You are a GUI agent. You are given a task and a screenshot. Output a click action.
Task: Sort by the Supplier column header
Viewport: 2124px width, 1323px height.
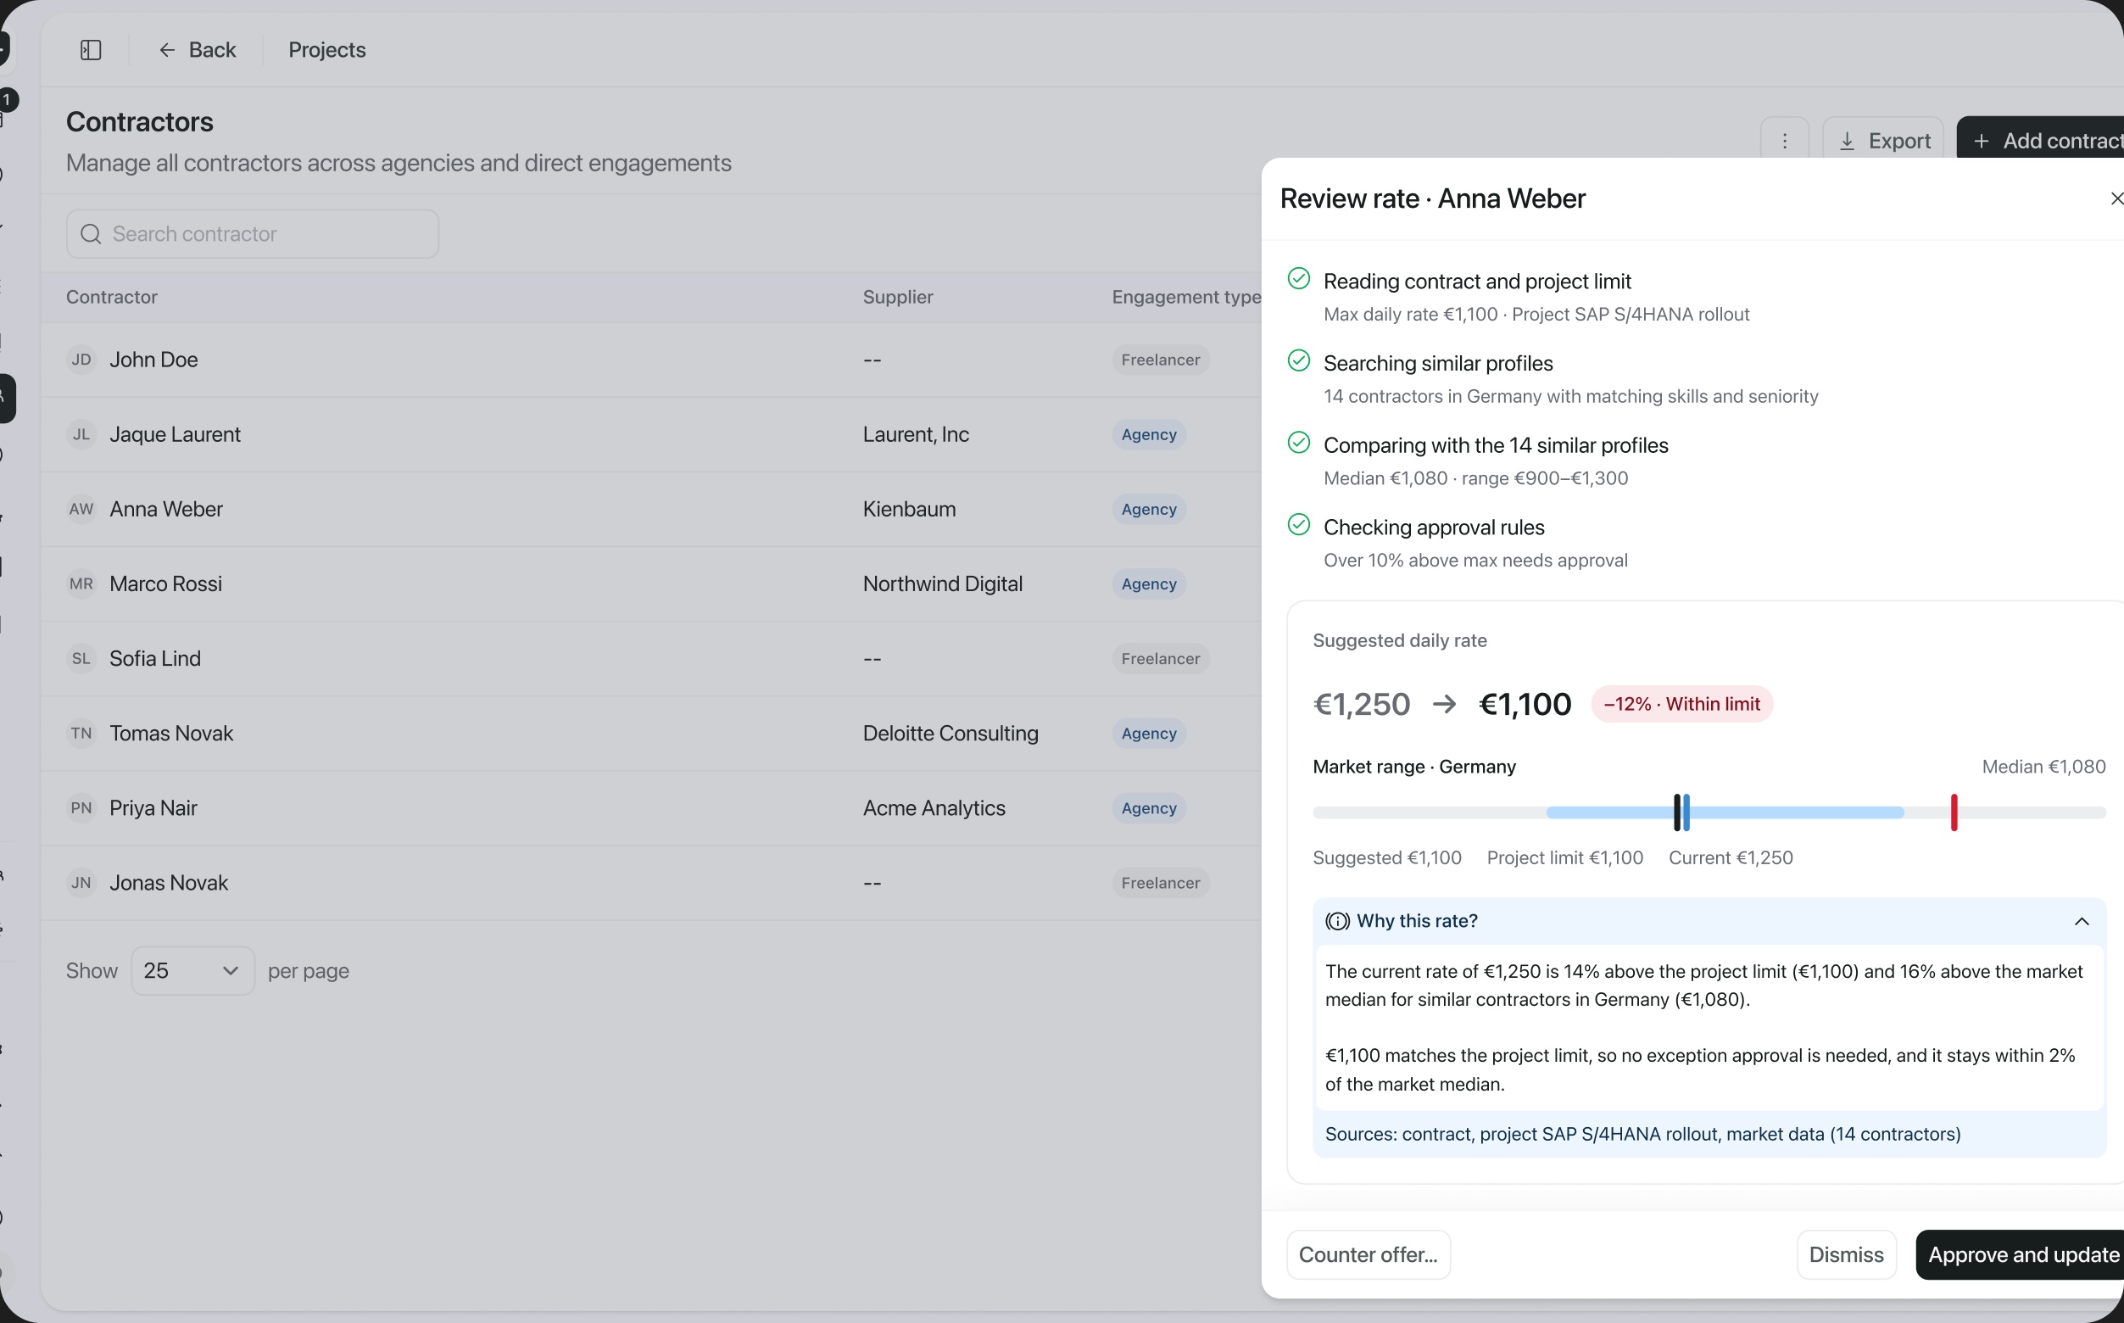898,298
